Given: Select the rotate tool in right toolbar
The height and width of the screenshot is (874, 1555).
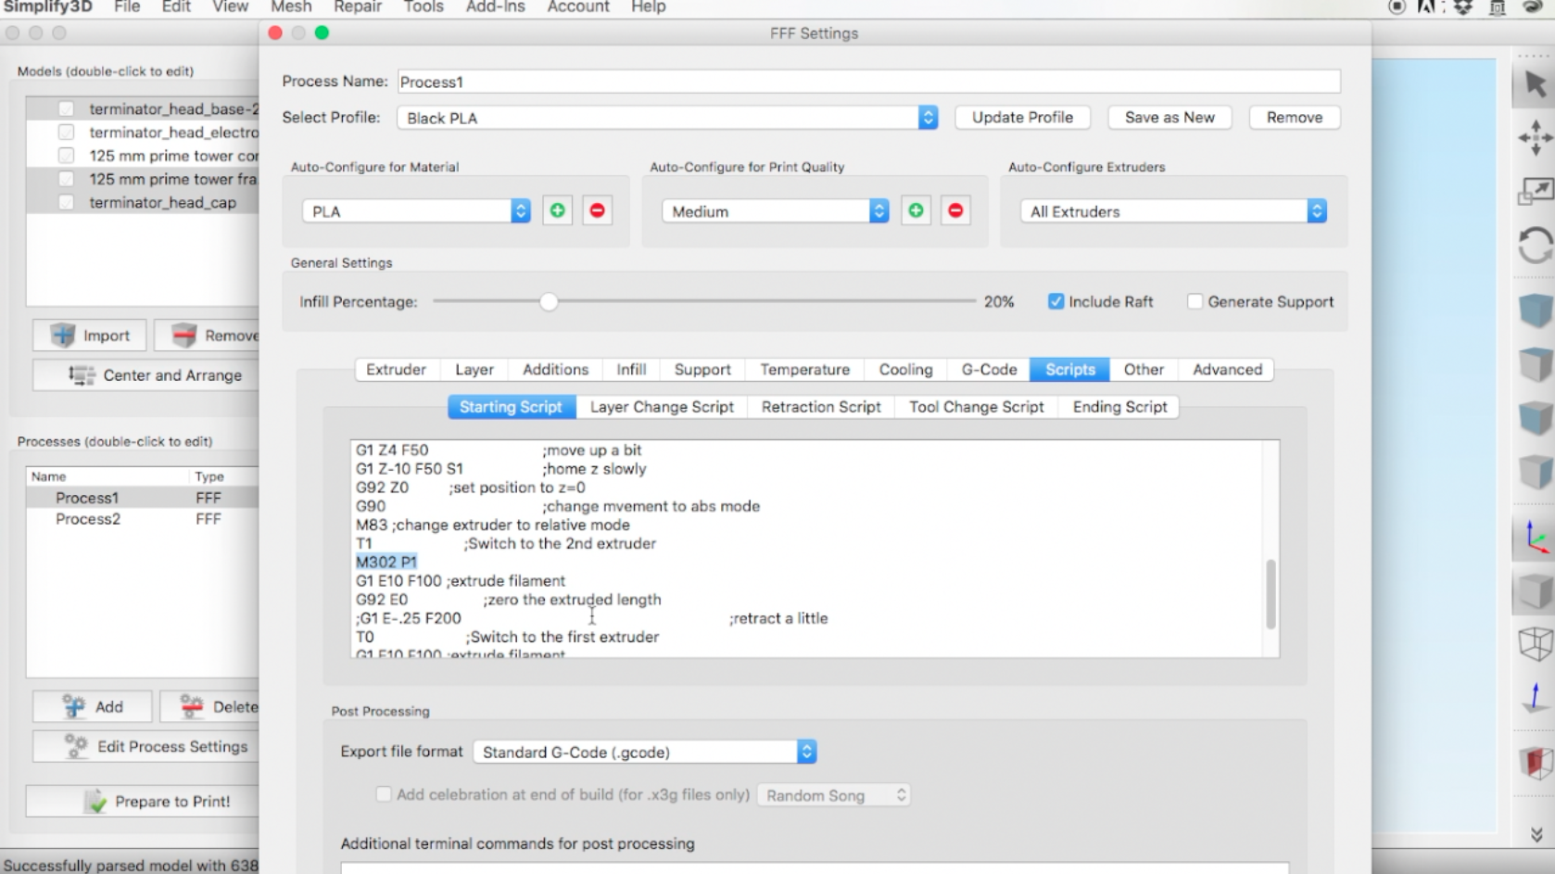Looking at the screenshot, I should click(1535, 247).
